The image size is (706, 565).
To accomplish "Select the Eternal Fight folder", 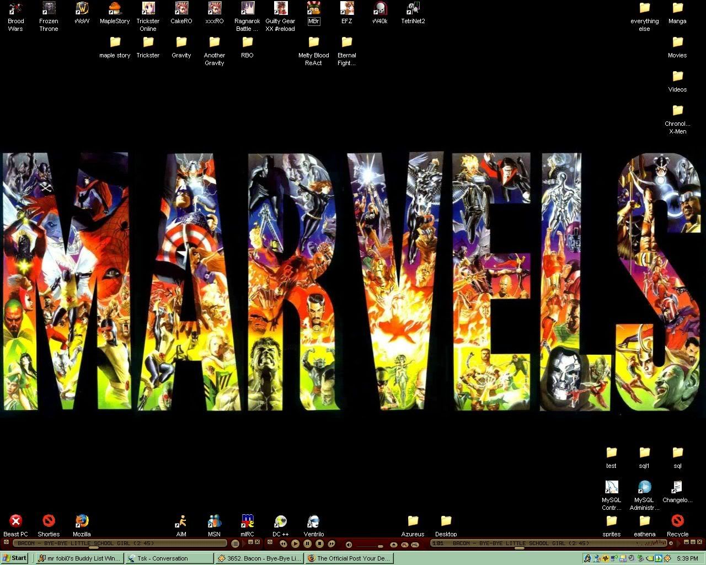I will click(x=346, y=51).
